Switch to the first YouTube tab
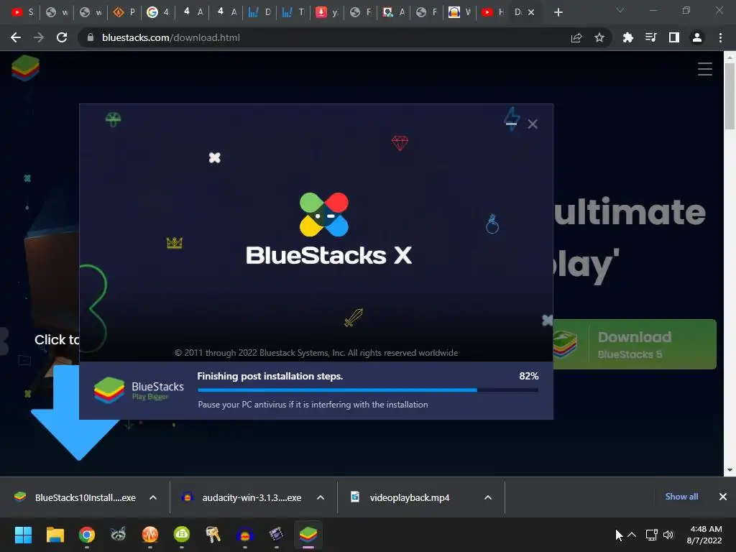 (x=22, y=12)
